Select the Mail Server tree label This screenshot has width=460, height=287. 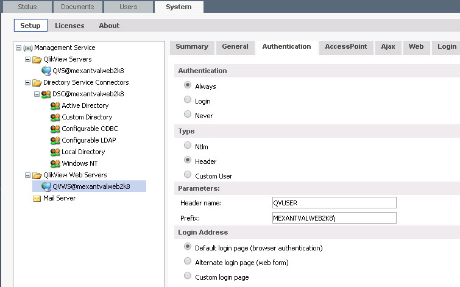tap(59, 198)
